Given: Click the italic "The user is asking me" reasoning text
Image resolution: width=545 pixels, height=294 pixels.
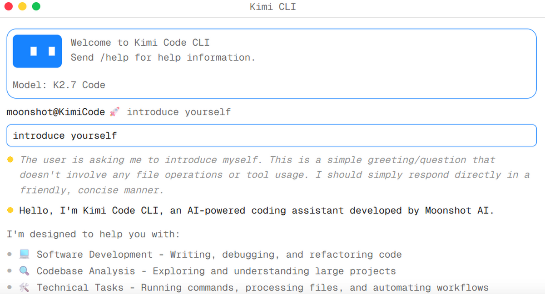Looking at the screenshot, I should coord(275,175).
